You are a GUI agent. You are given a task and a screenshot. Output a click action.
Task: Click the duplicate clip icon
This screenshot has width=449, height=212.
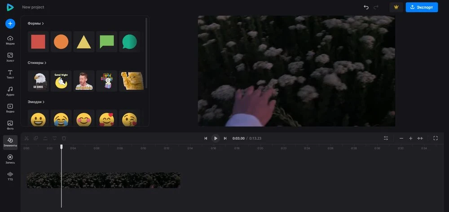36,138
